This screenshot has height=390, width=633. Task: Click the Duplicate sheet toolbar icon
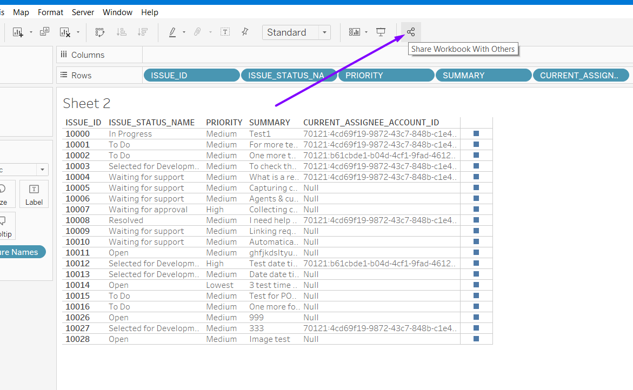point(44,32)
